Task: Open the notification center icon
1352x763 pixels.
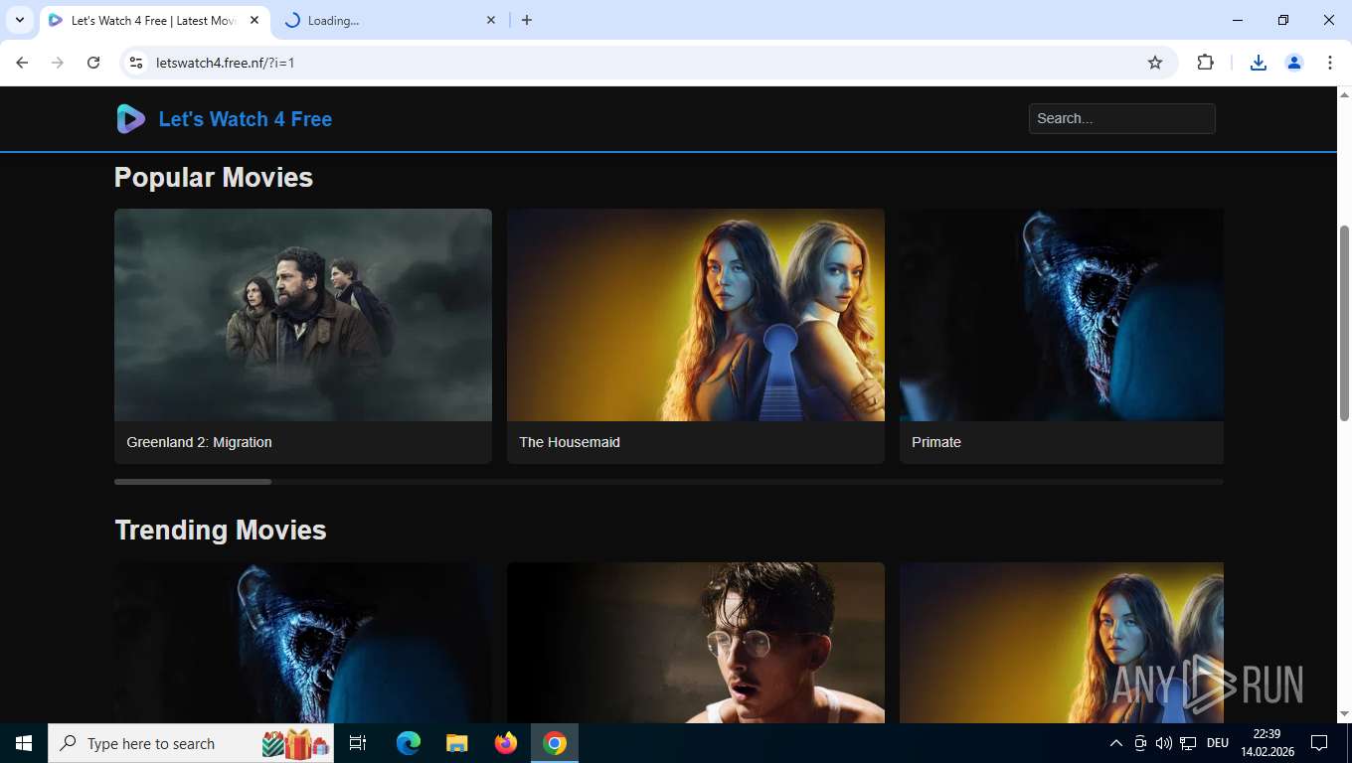Action: (1319, 743)
